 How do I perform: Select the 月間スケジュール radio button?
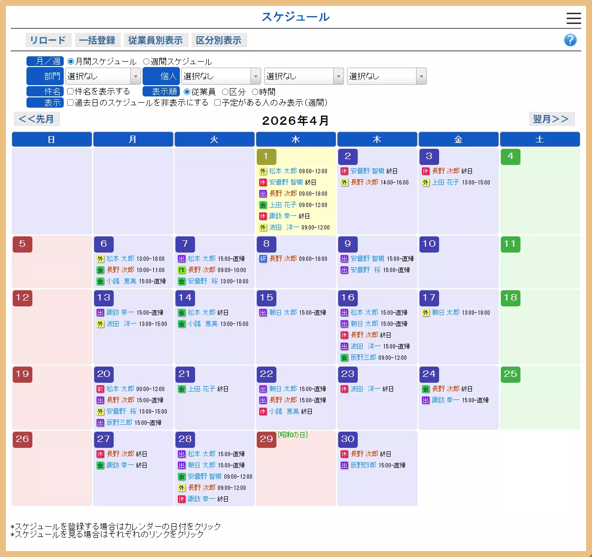tap(71, 62)
